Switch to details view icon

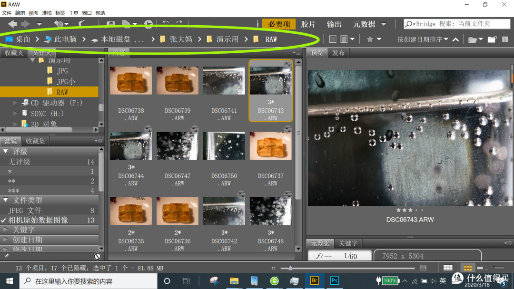click(483, 268)
